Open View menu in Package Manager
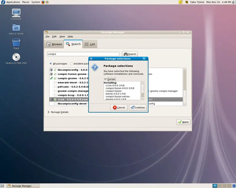Viewport: 236px width, 188px height. 62,36
